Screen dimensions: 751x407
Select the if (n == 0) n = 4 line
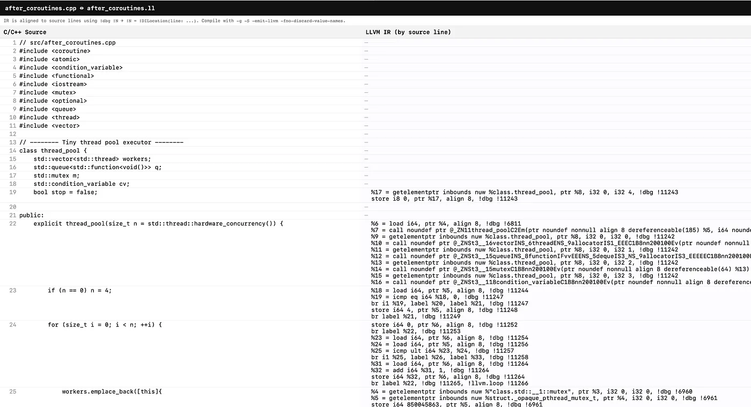(x=79, y=290)
